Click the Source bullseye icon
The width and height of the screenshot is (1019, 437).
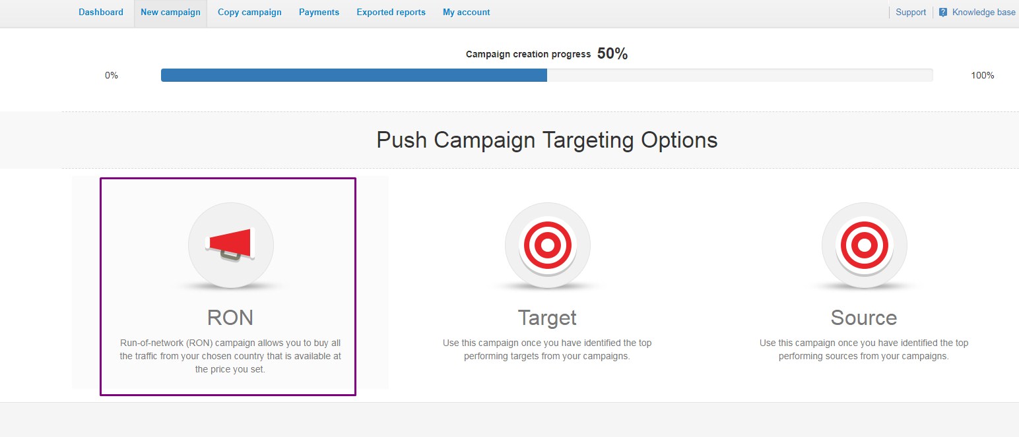864,245
